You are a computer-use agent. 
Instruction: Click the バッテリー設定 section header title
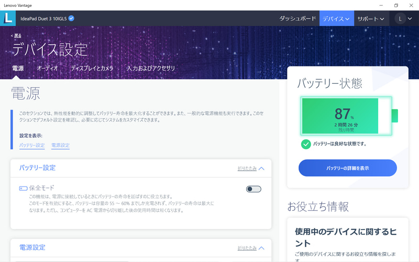tap(37, 168)
